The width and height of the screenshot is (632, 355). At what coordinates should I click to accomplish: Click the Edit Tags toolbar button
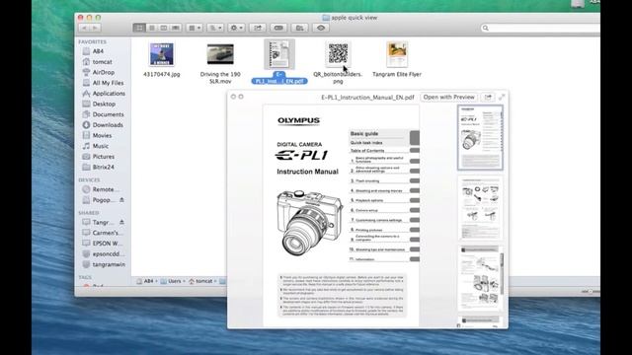(x=278, y=28)
